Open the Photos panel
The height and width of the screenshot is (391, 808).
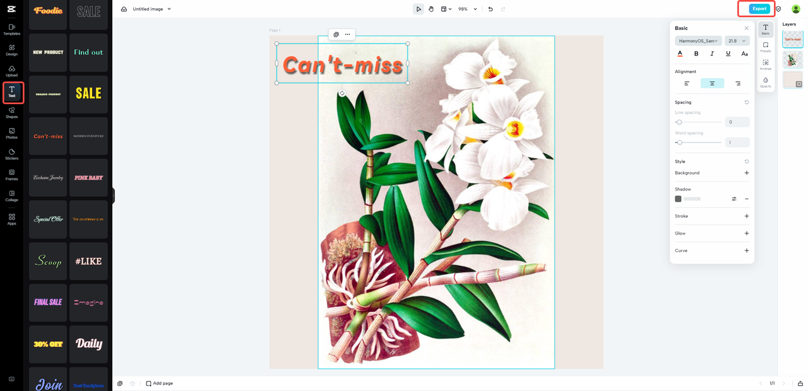(11, 134)
